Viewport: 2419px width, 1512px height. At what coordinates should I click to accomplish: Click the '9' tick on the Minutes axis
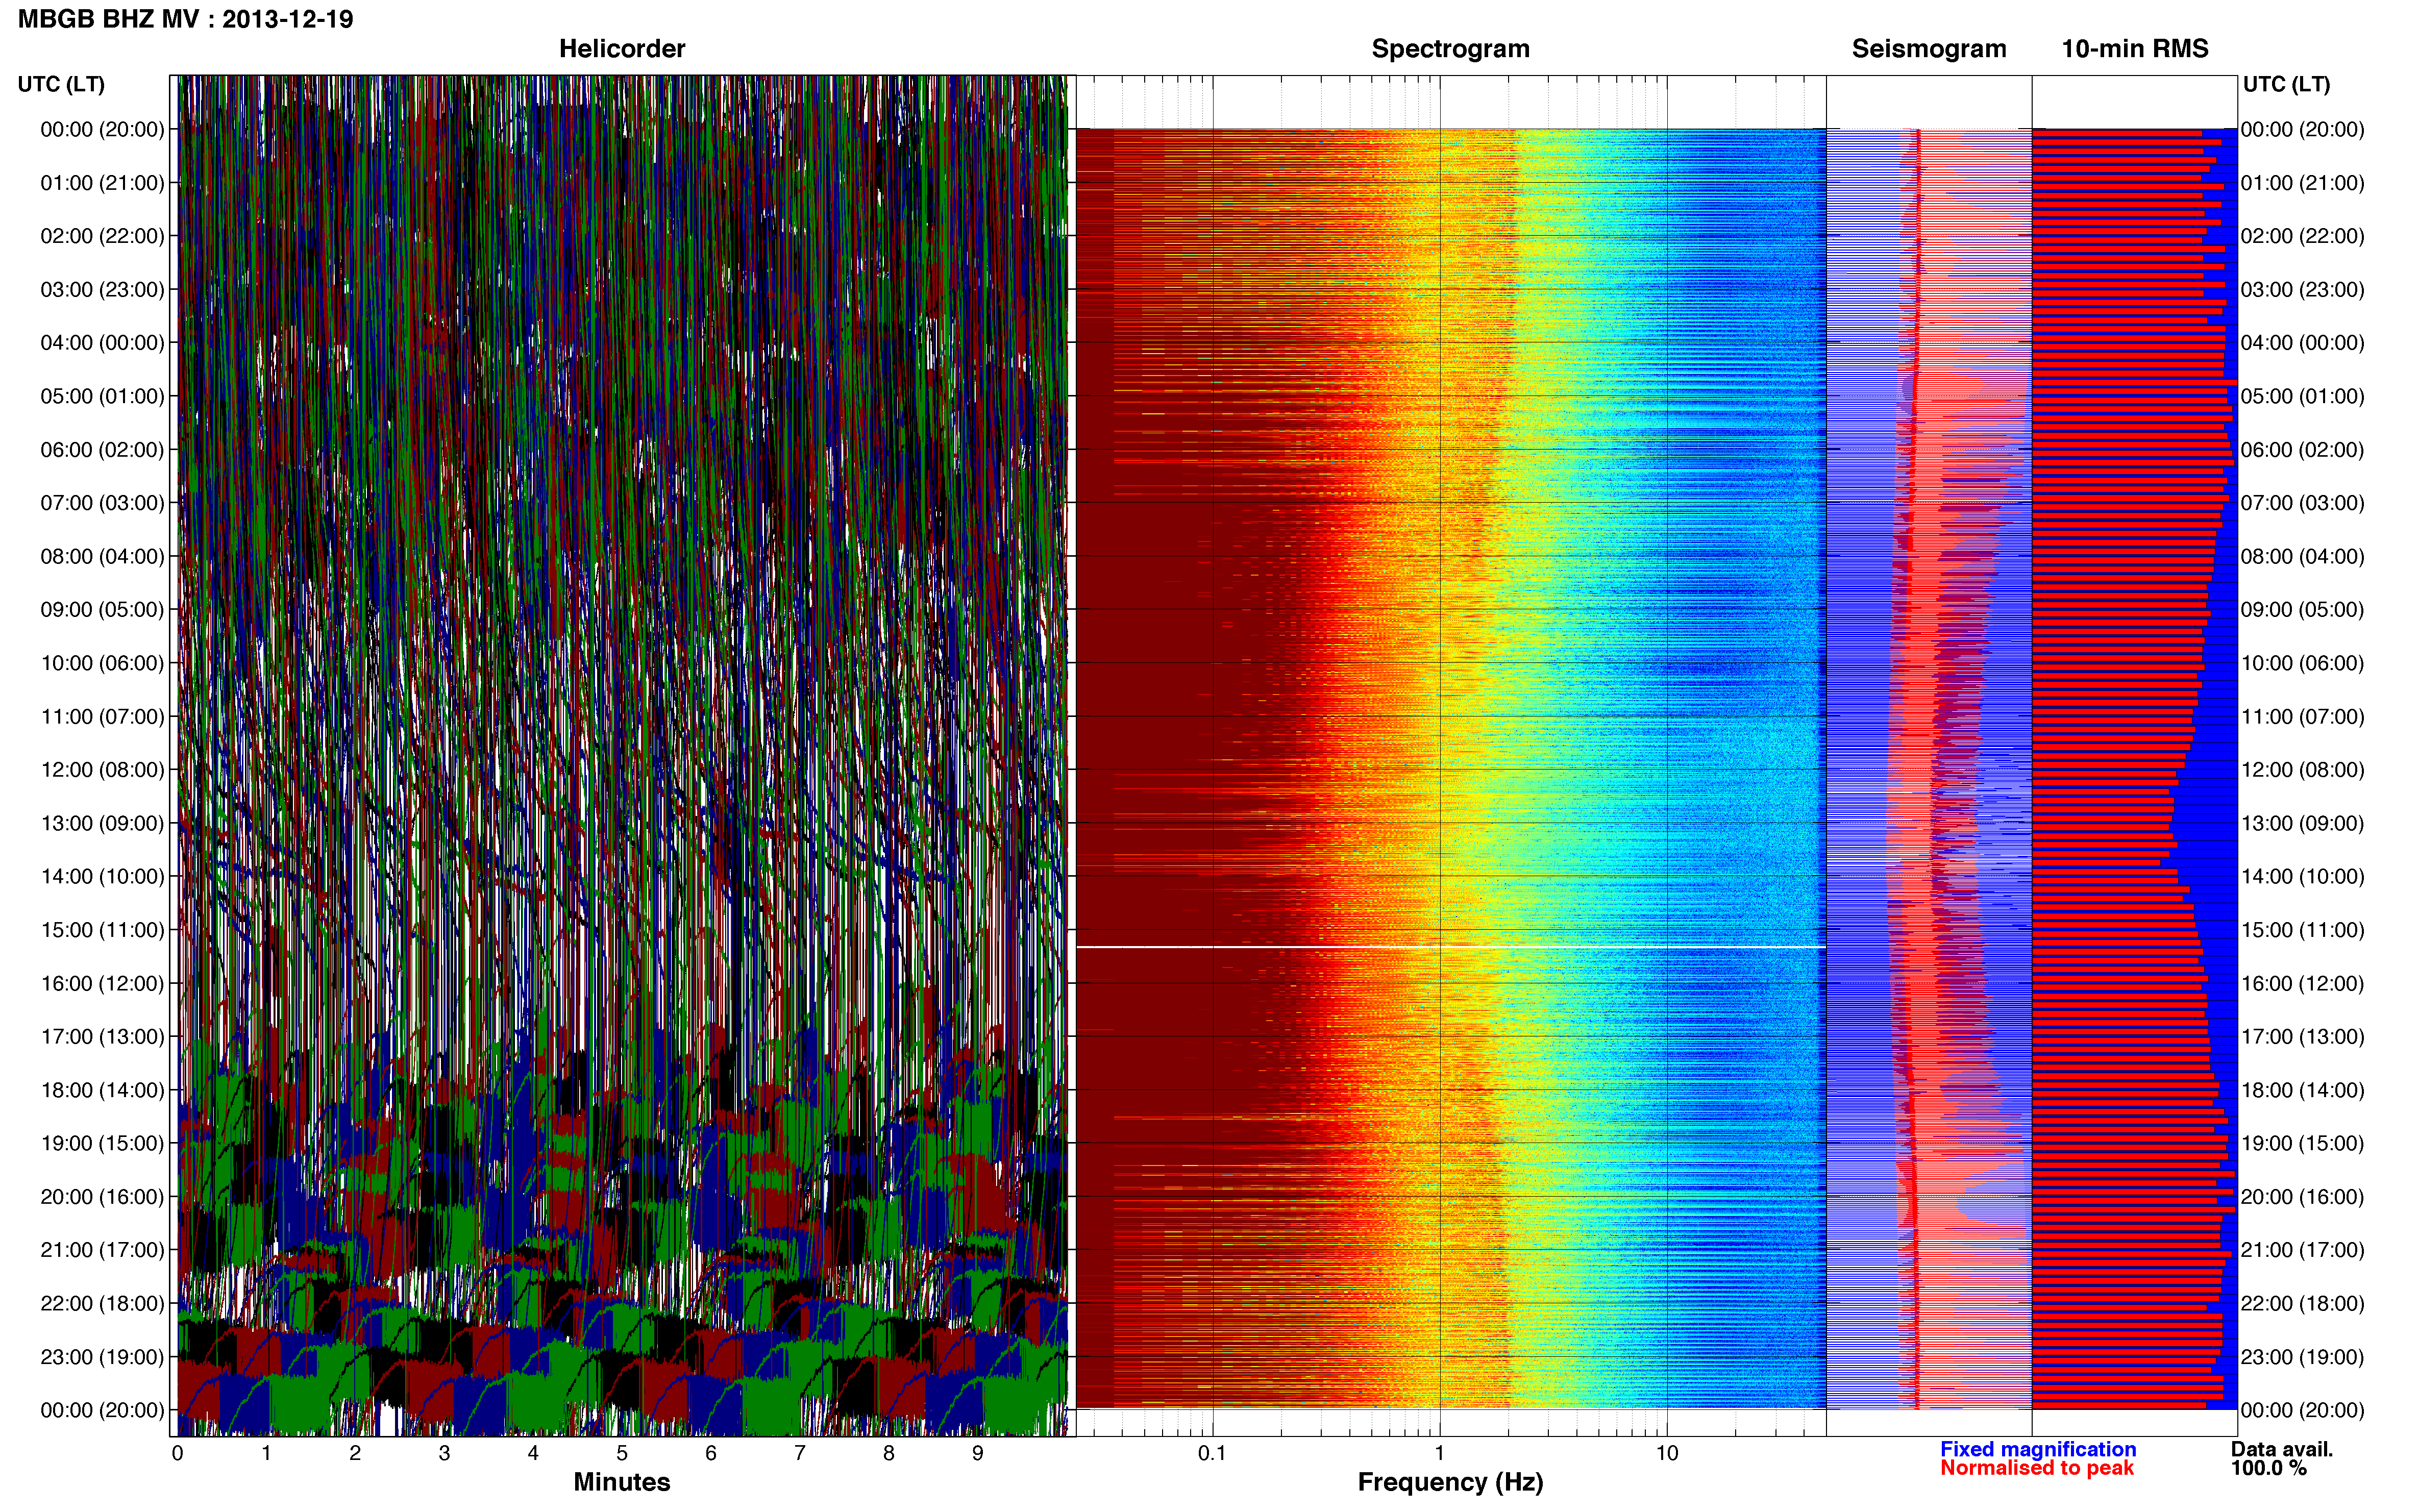pos(978,1453)
